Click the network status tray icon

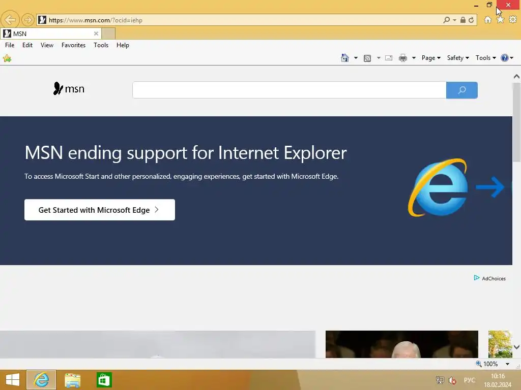440,380
